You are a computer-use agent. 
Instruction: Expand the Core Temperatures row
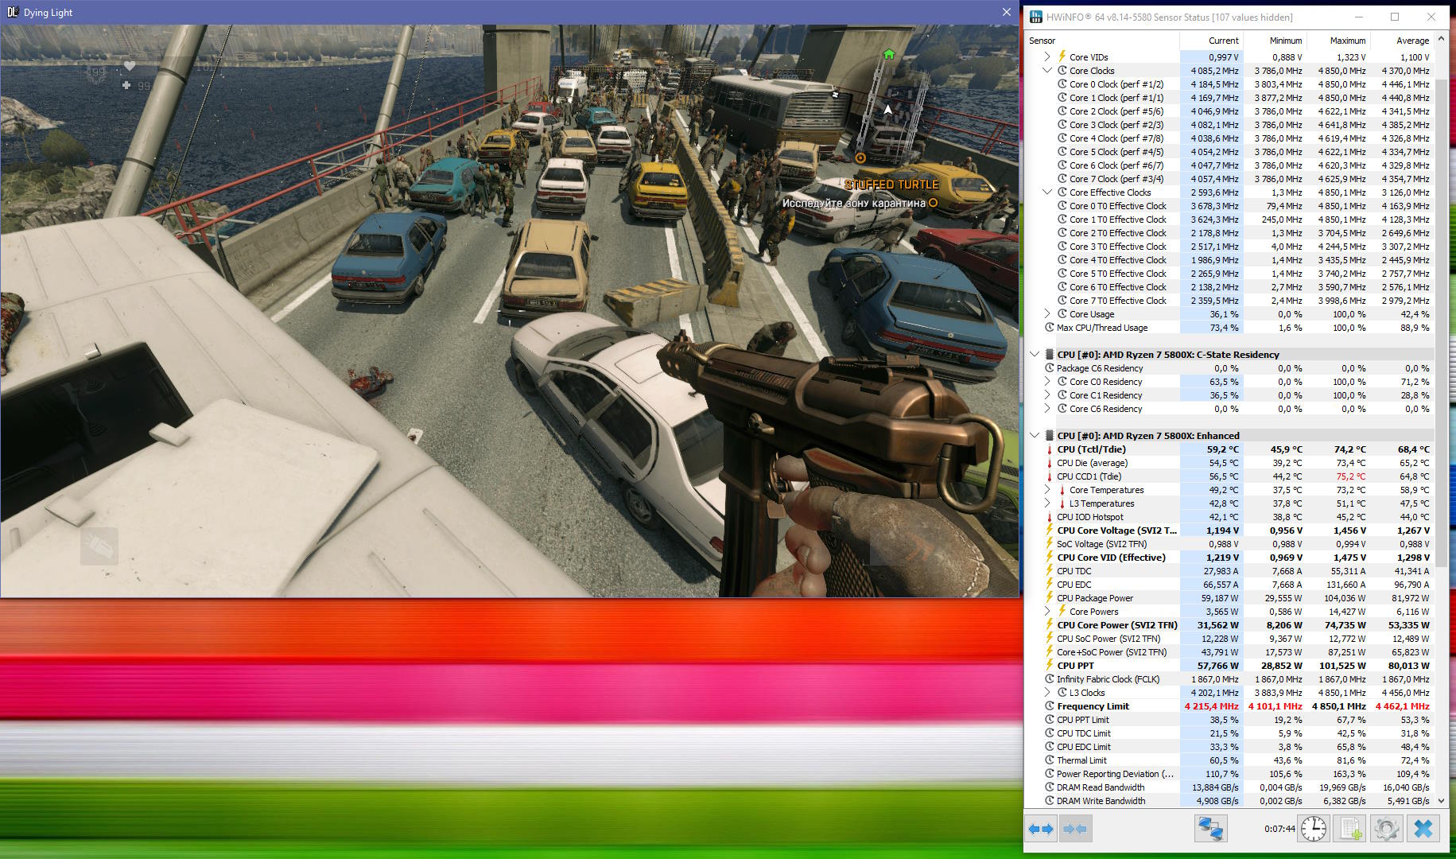(x=1047, y=490)
